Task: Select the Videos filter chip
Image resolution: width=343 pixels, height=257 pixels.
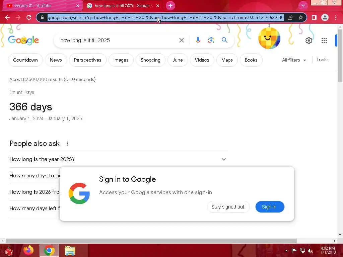Action: (202, 60)
